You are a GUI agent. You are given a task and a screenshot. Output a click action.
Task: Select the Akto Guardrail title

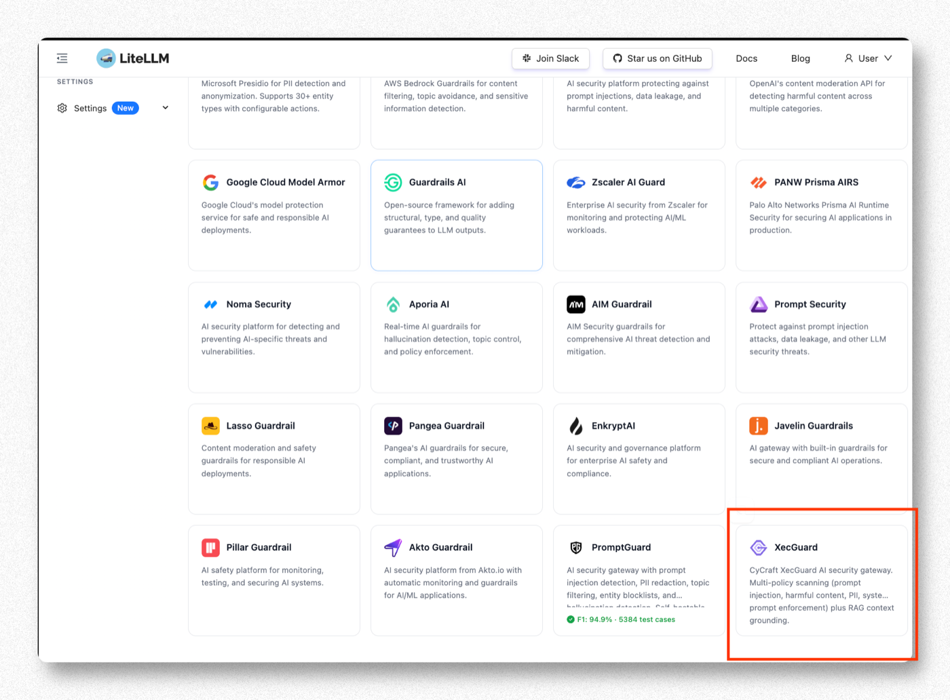440,547
